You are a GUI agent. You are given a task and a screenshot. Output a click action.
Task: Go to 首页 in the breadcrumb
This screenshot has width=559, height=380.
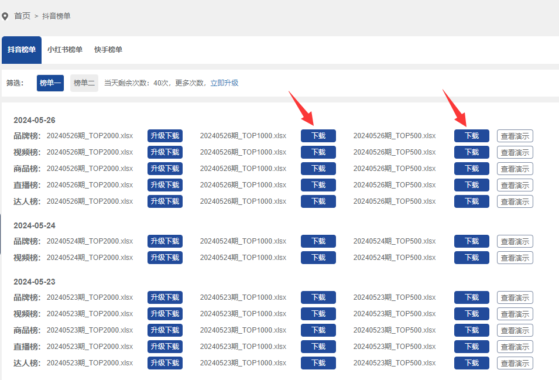click(22, 16)
